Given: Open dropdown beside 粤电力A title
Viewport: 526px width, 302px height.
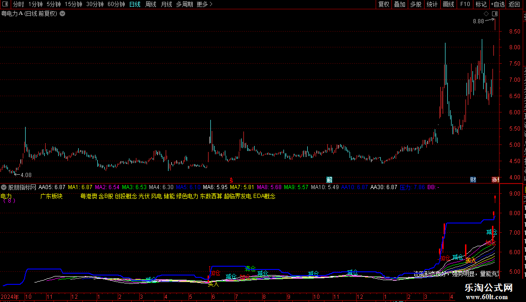Looking at the screenshot, I should [x=62, y=14].
